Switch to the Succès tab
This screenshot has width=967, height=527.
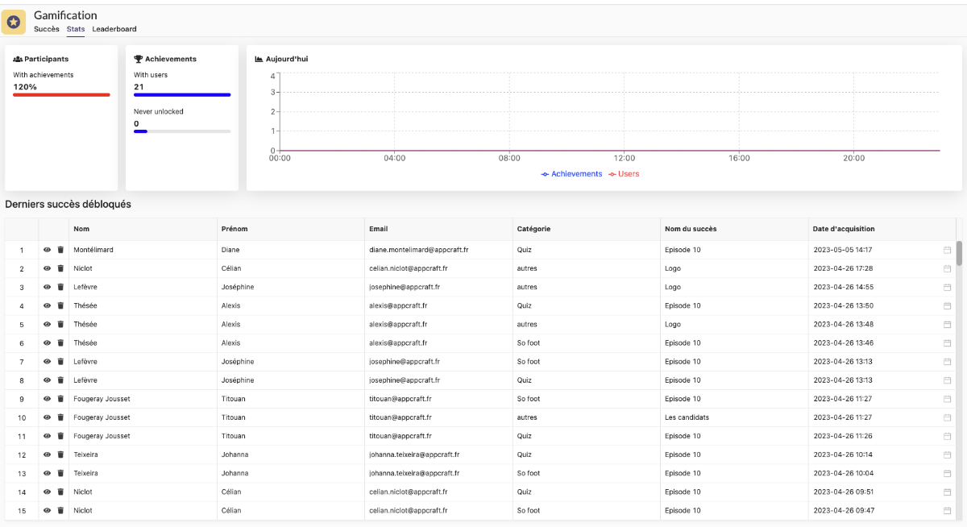pos(47,29)
